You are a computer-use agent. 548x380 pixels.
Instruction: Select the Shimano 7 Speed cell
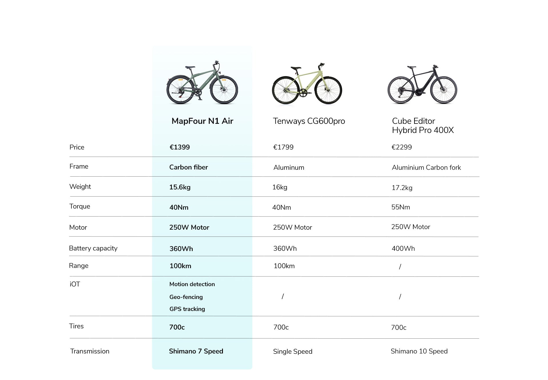coord(196,351)
